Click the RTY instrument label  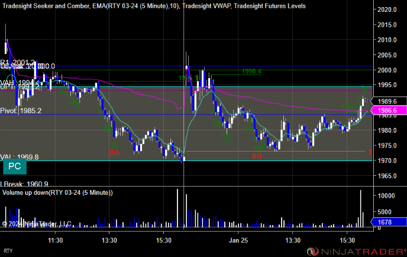tap(8, 251)
